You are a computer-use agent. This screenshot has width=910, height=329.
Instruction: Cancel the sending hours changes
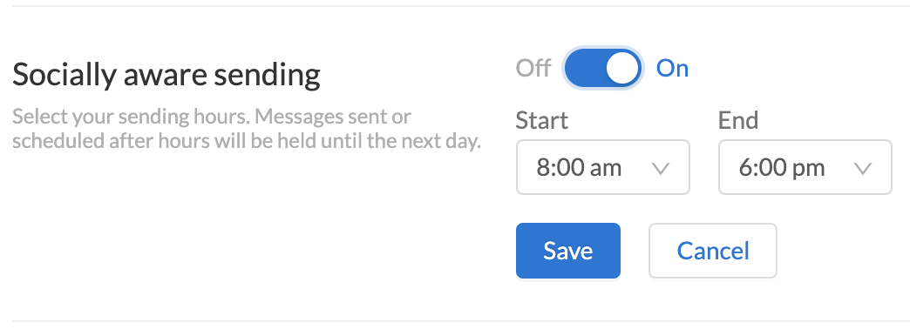click(713, 251)
